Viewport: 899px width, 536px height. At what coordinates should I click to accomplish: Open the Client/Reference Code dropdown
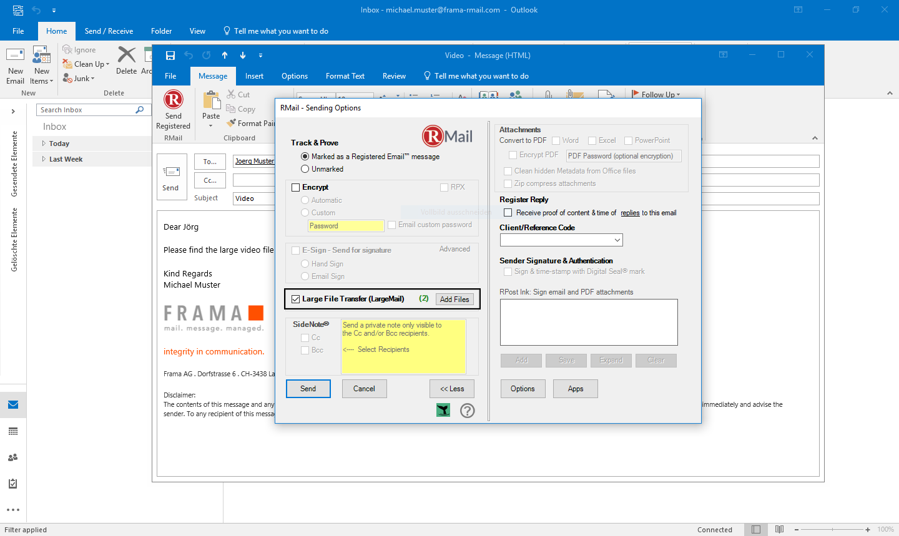point(617,240)
